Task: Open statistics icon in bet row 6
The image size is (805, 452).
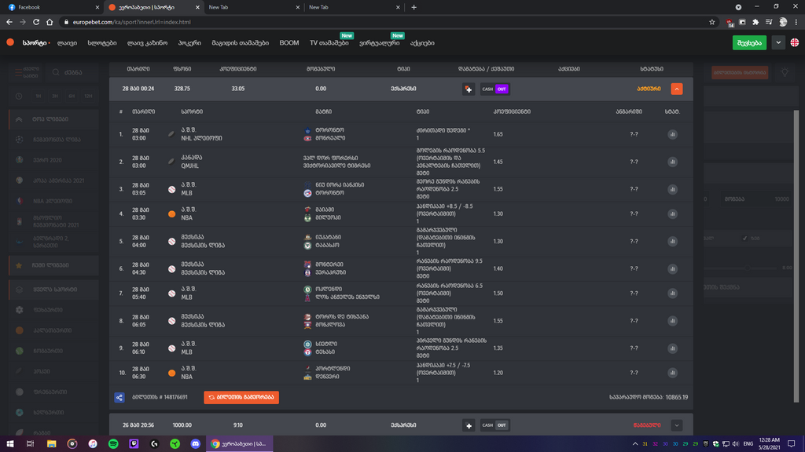Action: coord(672,268)
